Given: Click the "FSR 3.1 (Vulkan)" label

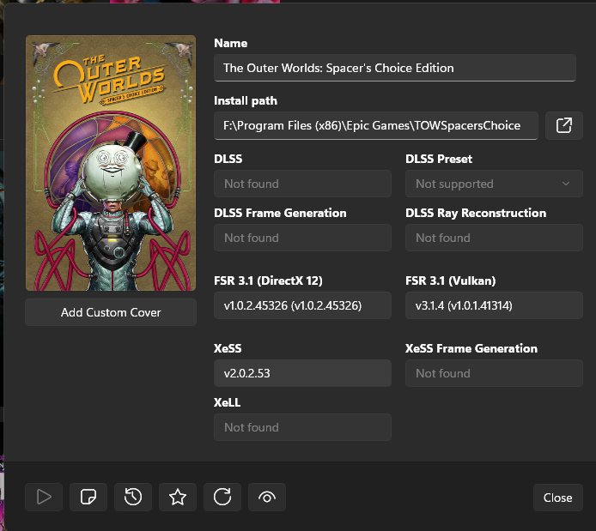Looking at the screenshot, I should click(x=450, y=281).
